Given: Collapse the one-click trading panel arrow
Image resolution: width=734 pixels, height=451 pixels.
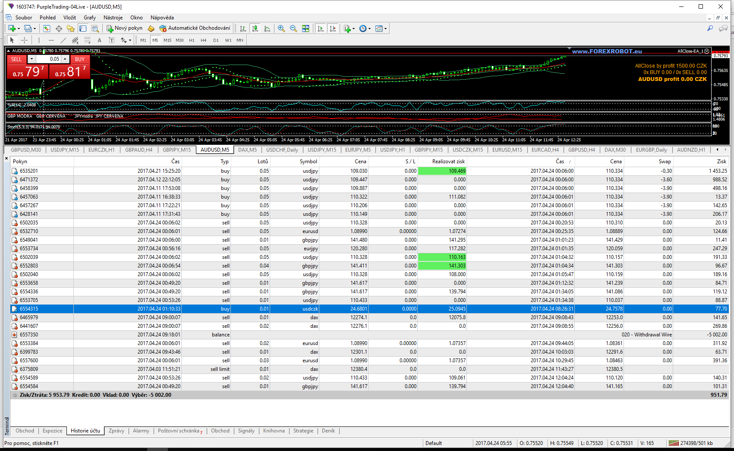Looking at the screenshot, I should tap(9, 51).
